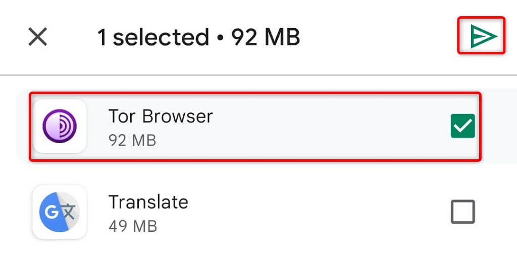
Task: Uncheck the Tor Browser checkbox
Action: [x=462, y=126]
